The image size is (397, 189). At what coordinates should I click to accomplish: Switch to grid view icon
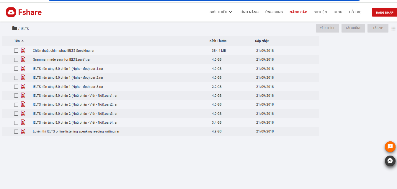coord(393,28)
